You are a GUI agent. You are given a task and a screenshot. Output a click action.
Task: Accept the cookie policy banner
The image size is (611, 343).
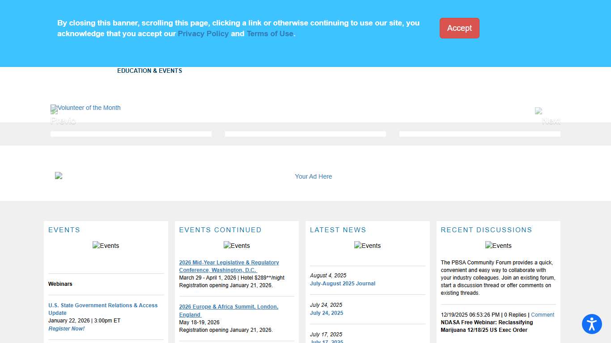(x=459, y=28)
